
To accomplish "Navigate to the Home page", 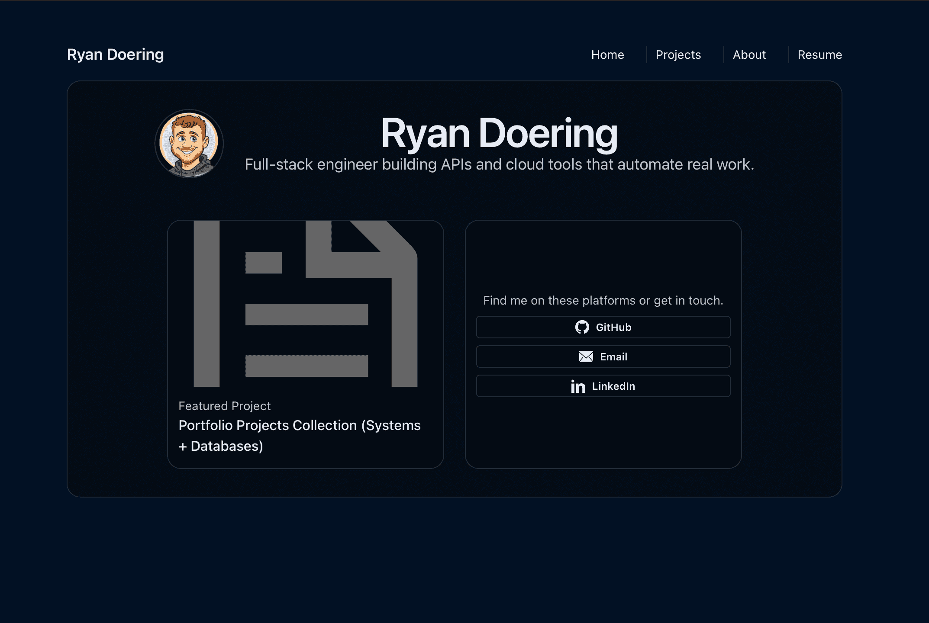I will (607, 55).
